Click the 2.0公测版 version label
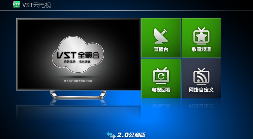Screen dimensions: 253x139 pos(131,135)
